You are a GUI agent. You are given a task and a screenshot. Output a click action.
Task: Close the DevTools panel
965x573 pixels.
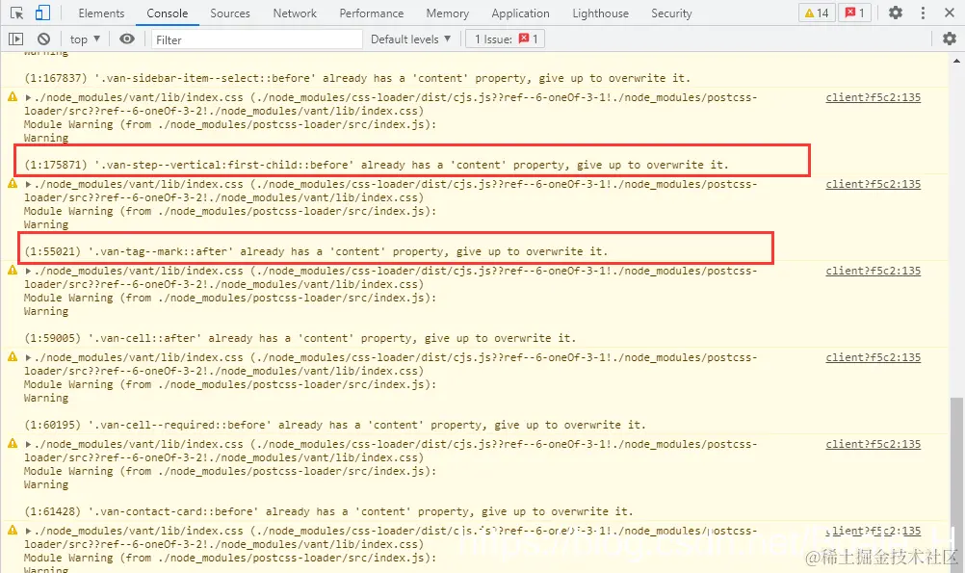[950, 13]
